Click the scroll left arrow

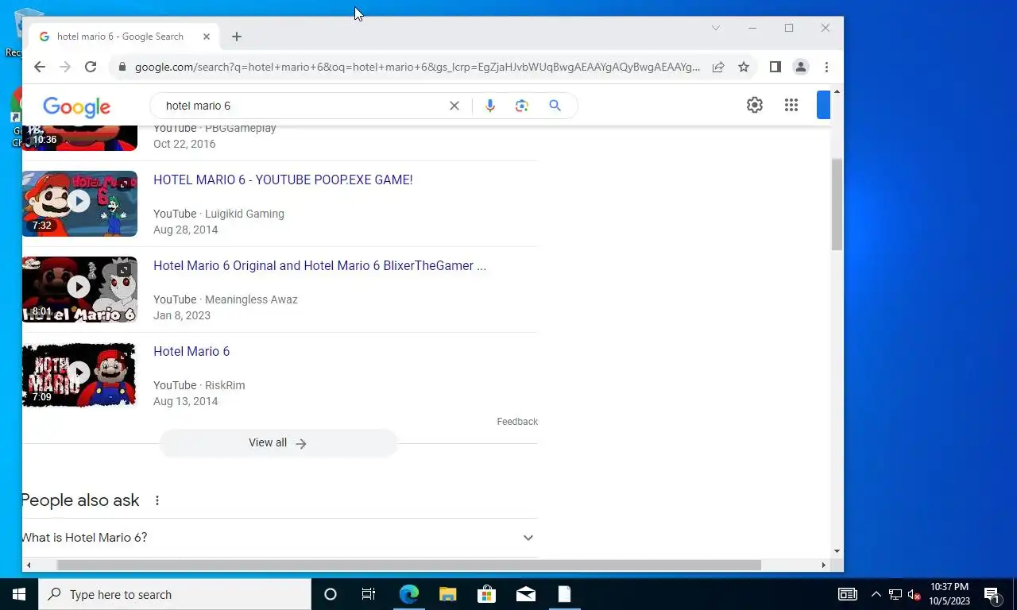[29, 566]
